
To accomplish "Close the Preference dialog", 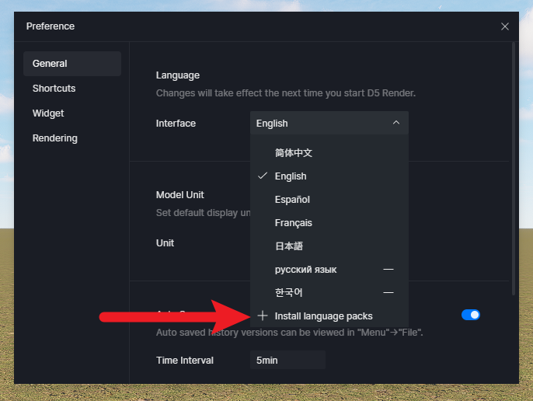I will click(505, 26).
